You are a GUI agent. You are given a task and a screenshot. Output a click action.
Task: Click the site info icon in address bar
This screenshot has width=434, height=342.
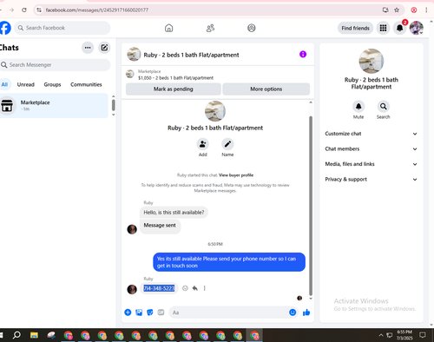[x=39, y=10]
